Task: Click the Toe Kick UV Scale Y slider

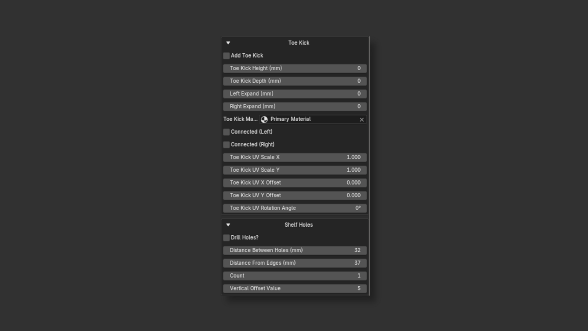Action: click(295, 170)
